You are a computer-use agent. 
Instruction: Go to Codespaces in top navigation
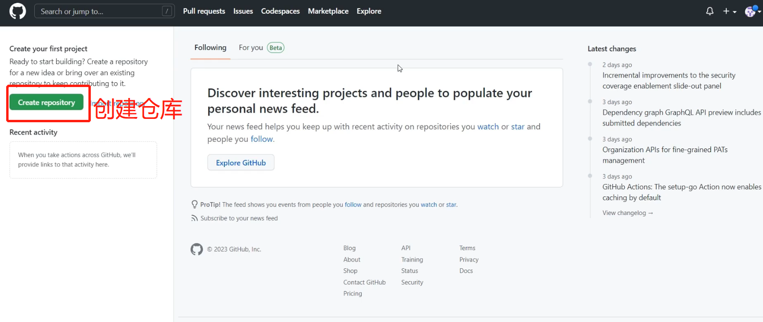(x=280, y=11)
